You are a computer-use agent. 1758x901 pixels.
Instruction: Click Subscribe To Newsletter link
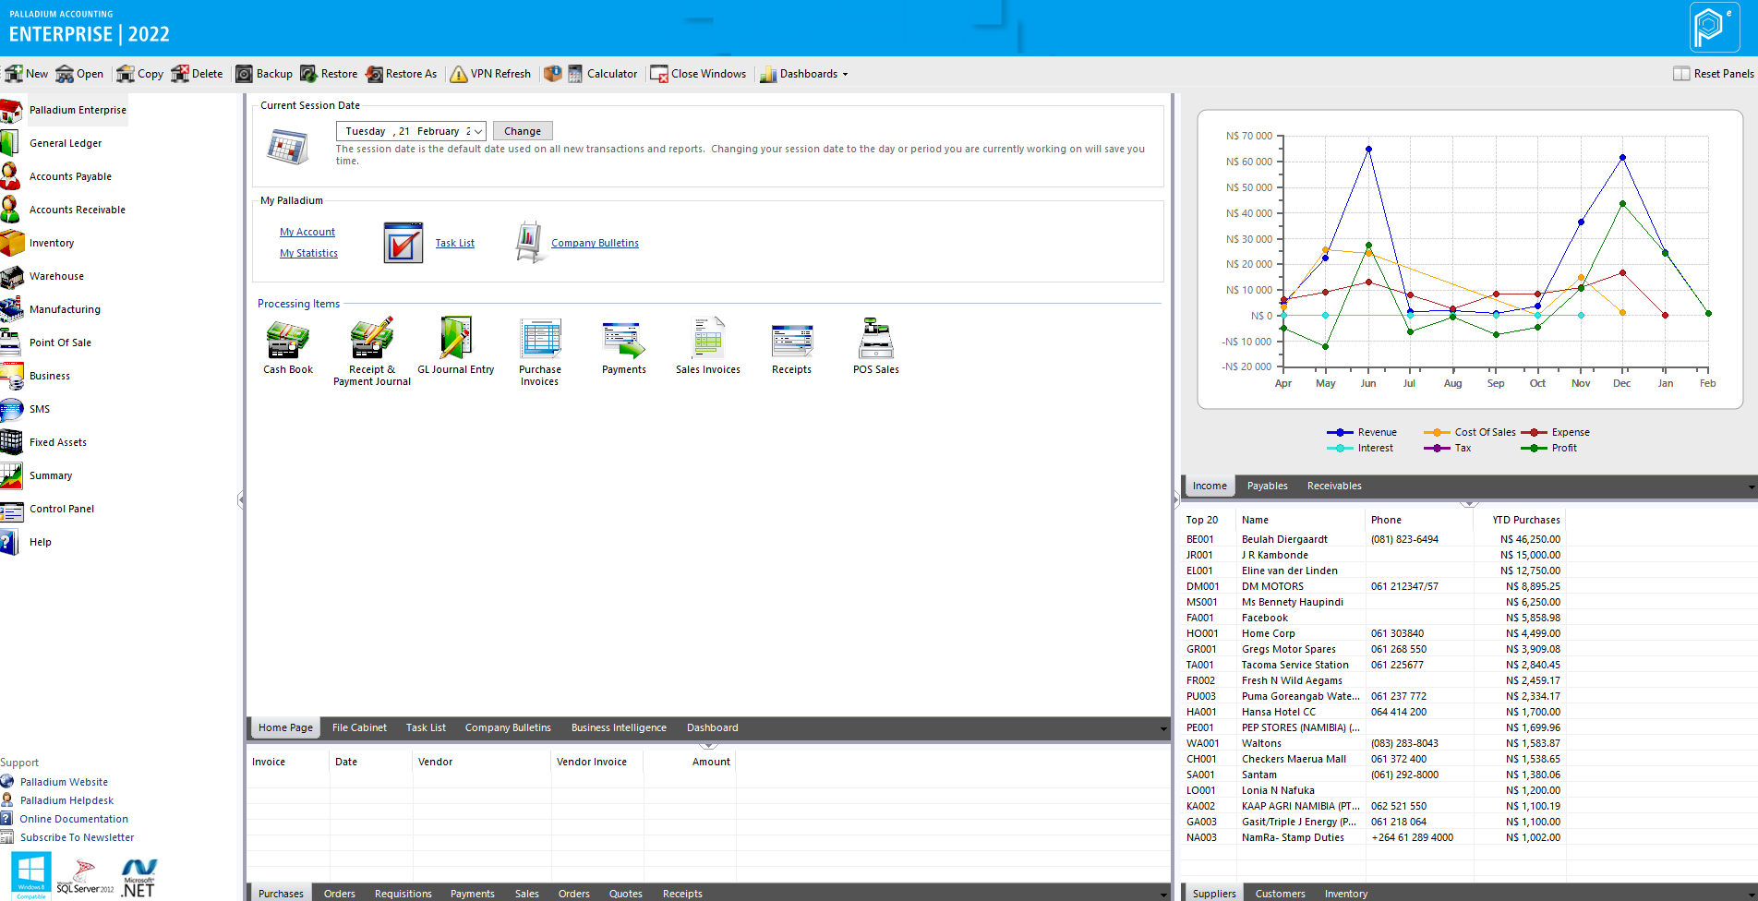tap(77, 837)
